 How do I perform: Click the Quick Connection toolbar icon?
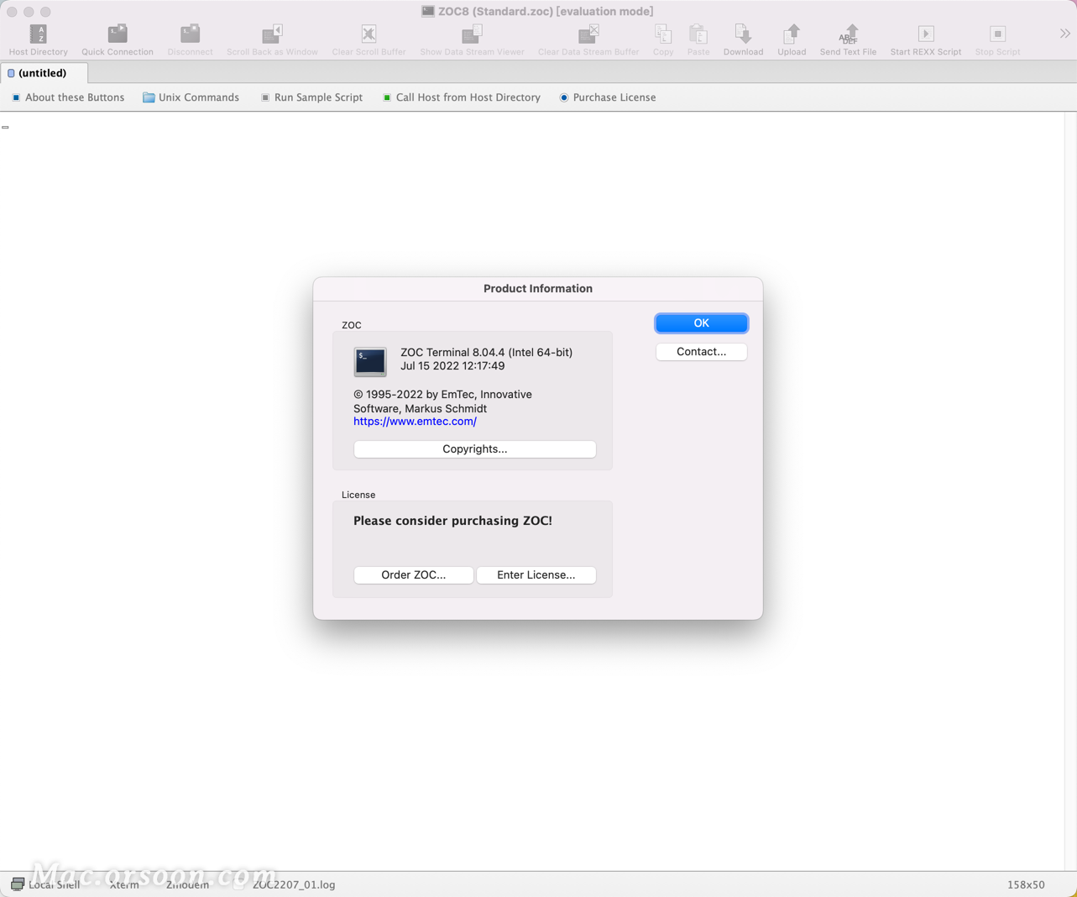pos(118,34)
